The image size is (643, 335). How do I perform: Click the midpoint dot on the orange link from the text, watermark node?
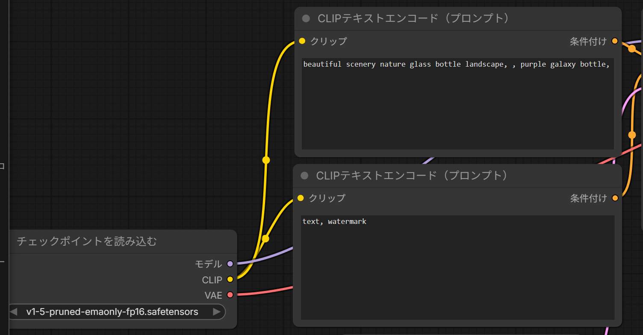pos(632,135)
